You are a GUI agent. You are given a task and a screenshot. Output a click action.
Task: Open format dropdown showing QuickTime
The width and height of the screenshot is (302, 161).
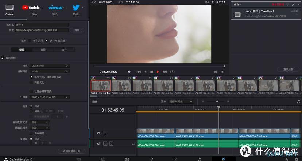point(50,66)
